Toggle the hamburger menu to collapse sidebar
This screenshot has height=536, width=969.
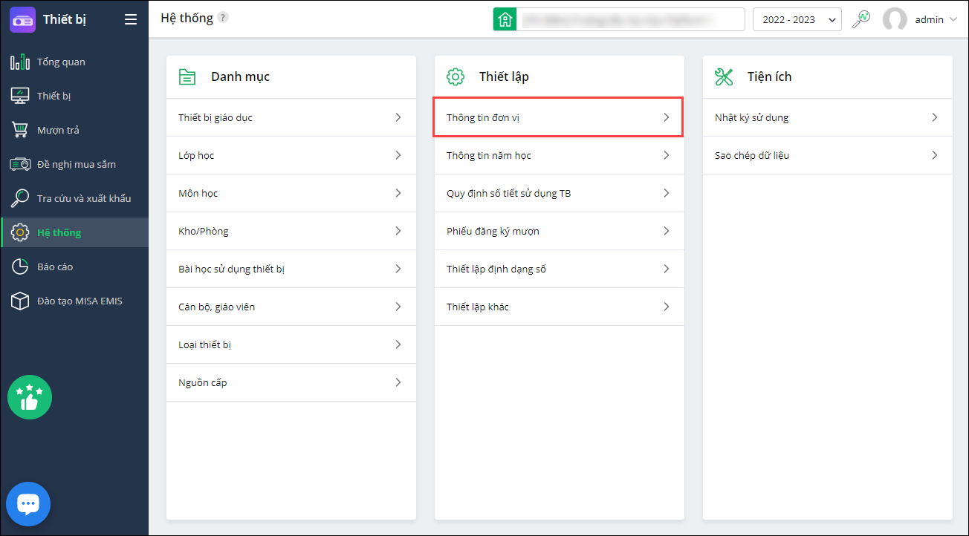pos(131,19)
